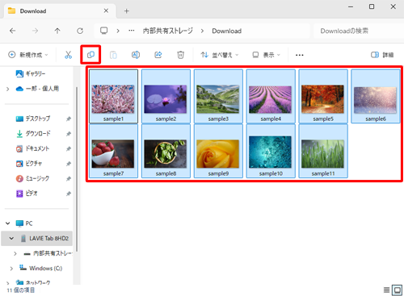Select sample9 yellow rose image
404x296 pixels.
(218, 151)
